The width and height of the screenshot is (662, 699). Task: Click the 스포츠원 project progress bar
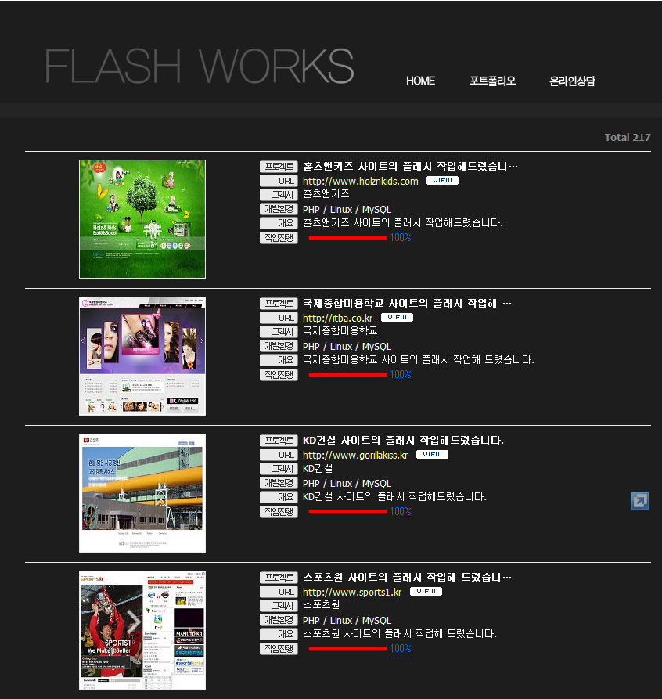pos(347,649)
